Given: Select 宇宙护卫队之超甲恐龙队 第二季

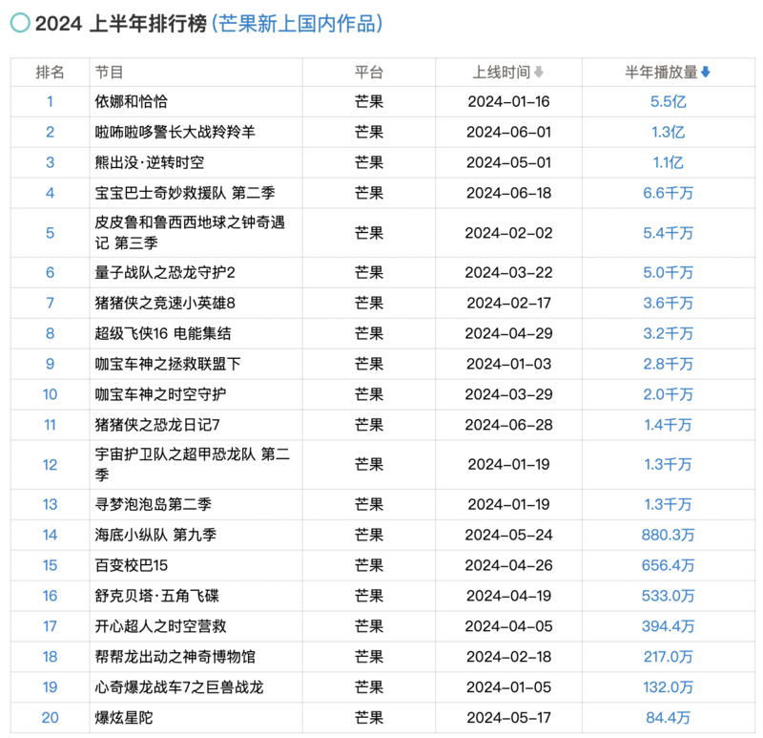Looking at the screenshot, I should point(193,464).
